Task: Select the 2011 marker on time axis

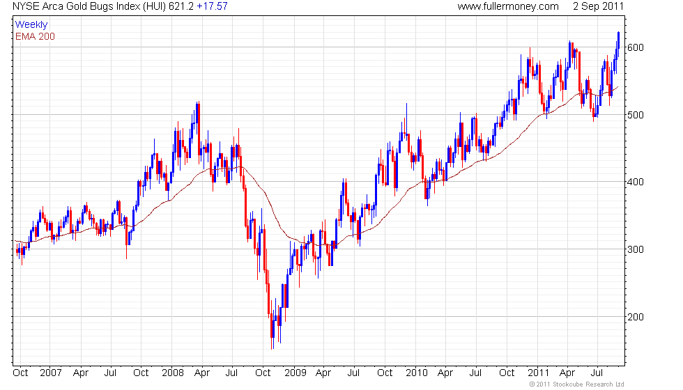Action: [x=538, y=373]
